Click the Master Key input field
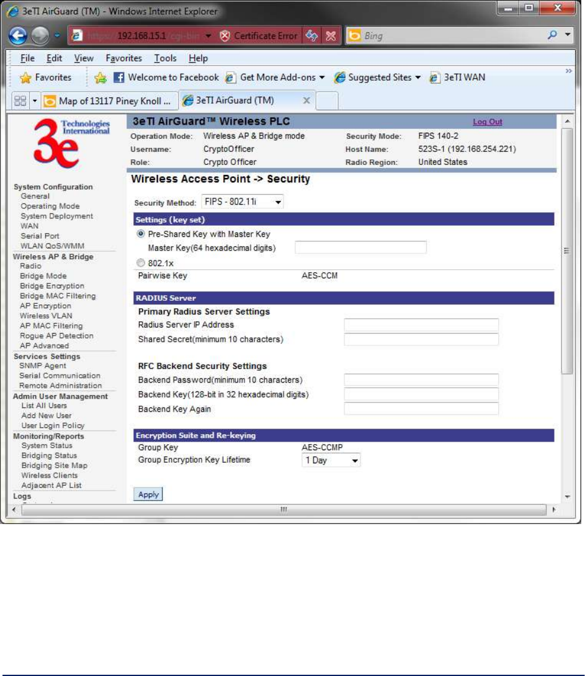Viewport: 585px width, 676px height. pos(360,247)
